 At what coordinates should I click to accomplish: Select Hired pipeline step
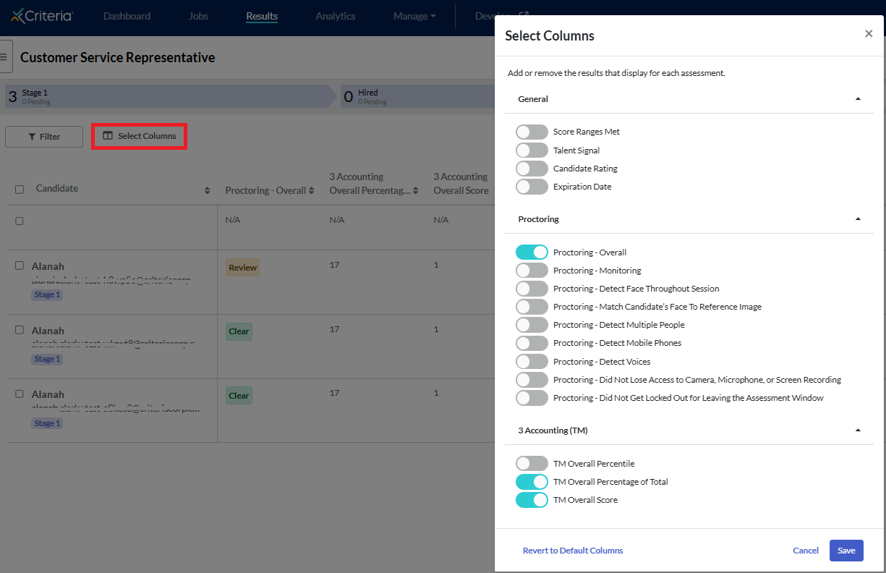coord(418,96)
